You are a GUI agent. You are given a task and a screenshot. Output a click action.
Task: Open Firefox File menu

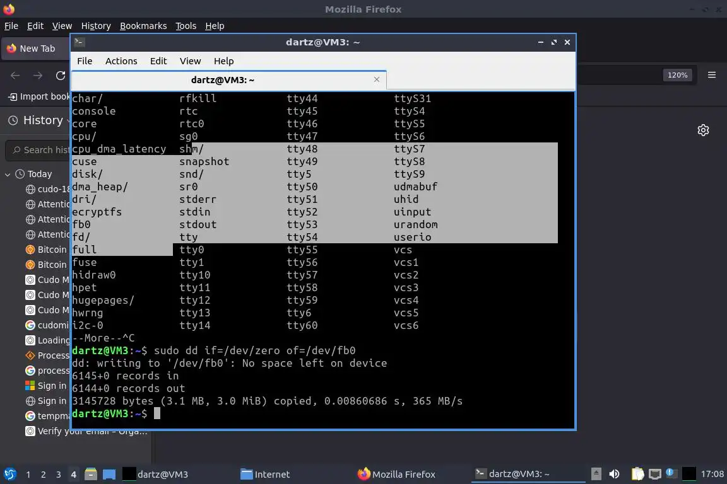pos(11,26)
